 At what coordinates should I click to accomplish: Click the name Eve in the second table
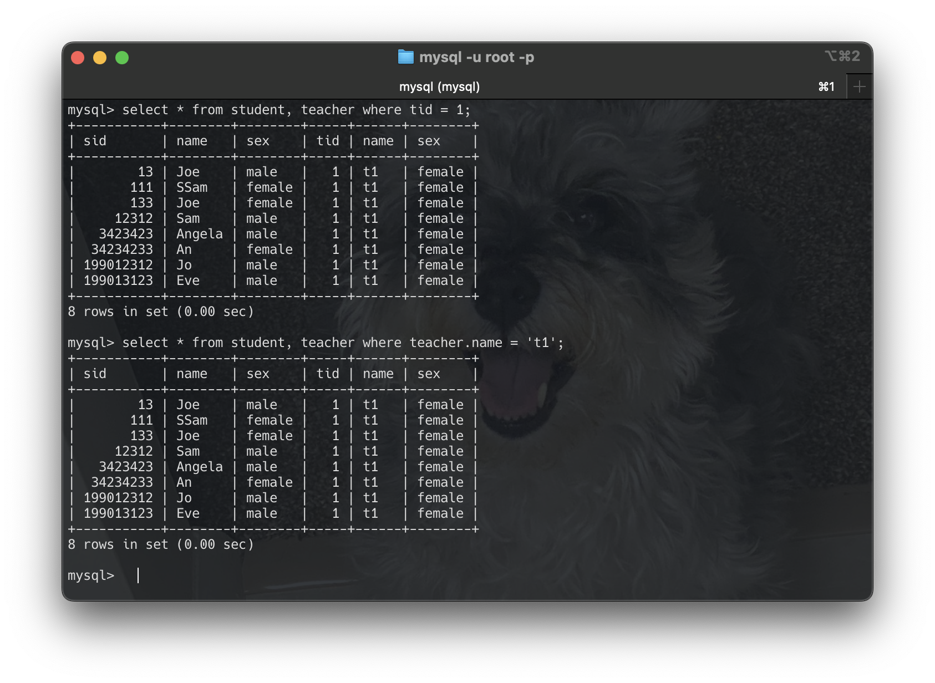tap(189, 513)
